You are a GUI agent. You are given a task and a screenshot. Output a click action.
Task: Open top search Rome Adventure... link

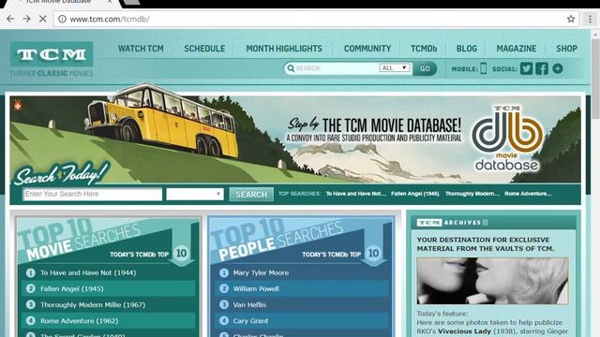tap(528, 194)
